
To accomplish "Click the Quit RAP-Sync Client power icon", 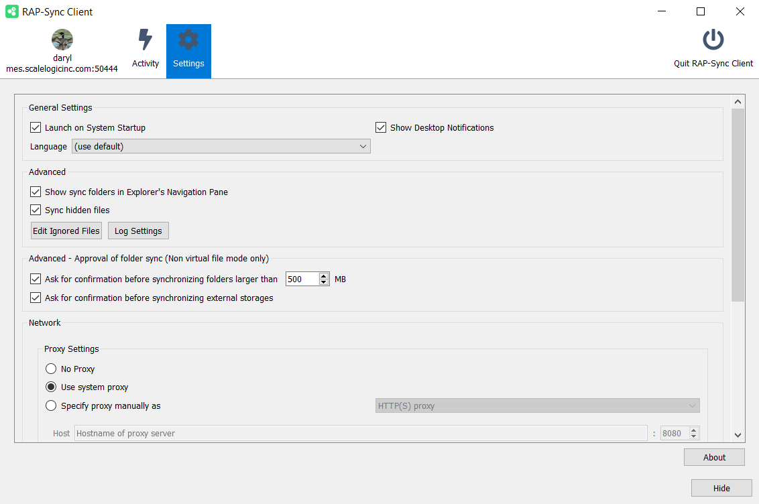I will (x=713, y=40).
